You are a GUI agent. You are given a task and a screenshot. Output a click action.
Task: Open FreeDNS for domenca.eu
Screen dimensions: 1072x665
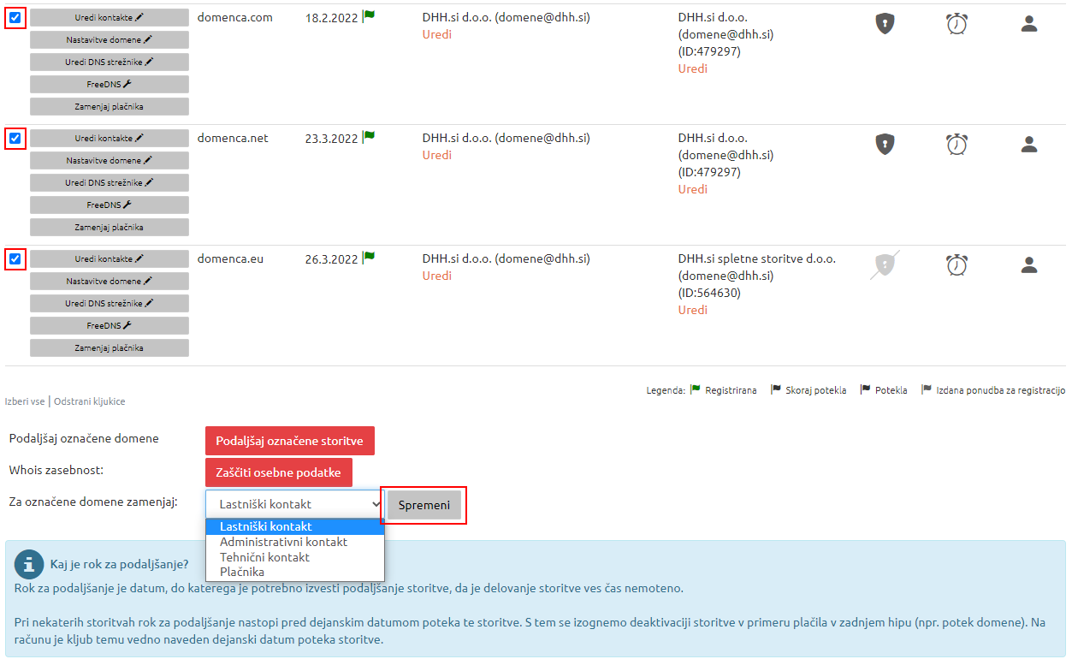110,325
